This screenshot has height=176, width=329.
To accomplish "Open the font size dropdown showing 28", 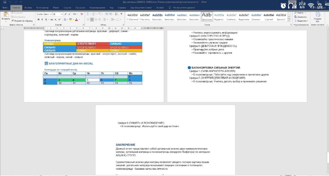I will click(62, 14).
